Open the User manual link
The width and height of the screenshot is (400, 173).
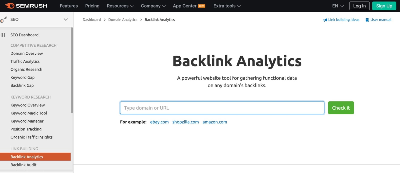point(381,20)
